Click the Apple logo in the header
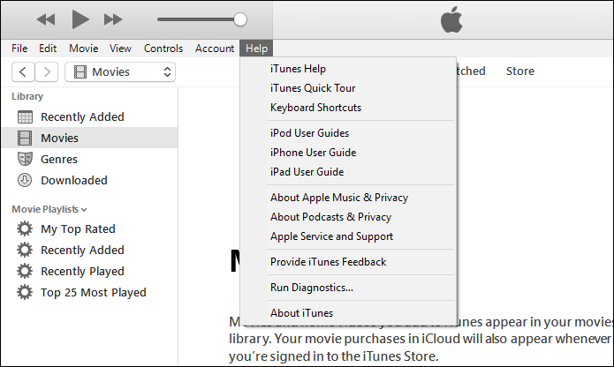 pyautogui.click(x=451, y=19)
